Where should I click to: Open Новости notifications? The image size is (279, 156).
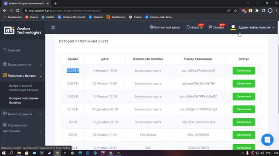(x=194, y=27)
